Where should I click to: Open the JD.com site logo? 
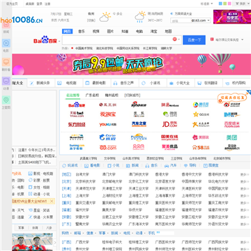(170, 124)
